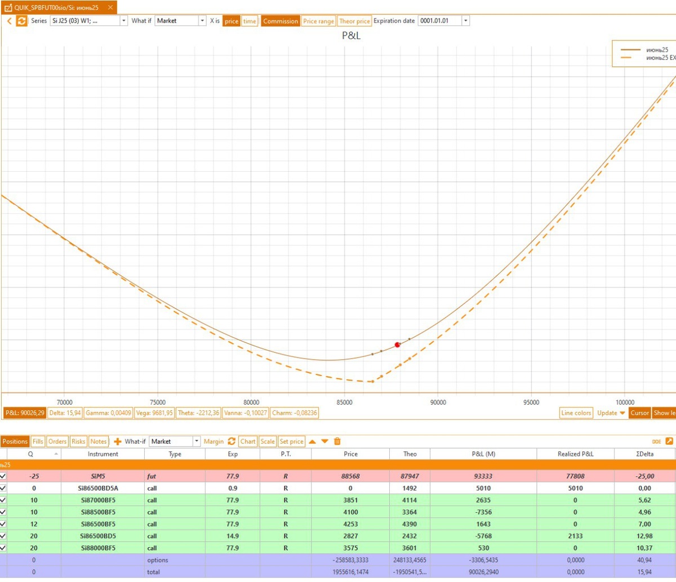Click the Margin label button

pos(214,441)
